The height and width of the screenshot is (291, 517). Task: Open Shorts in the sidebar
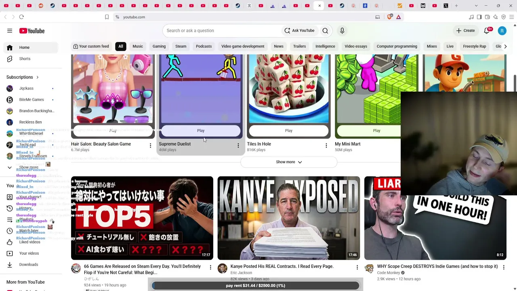[x=32, y=59]
